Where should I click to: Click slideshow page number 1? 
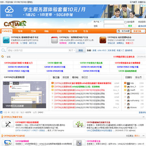4,83
